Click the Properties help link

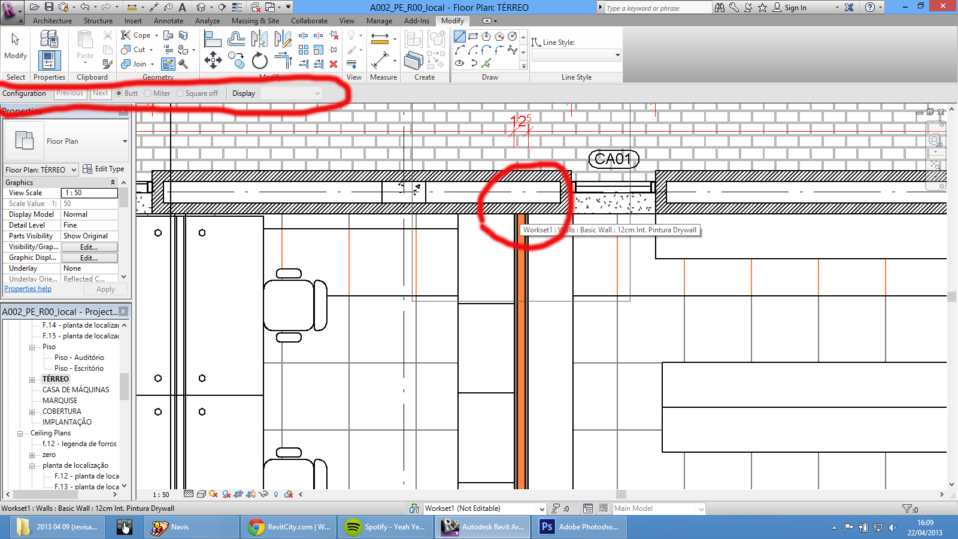click(28, 289)
